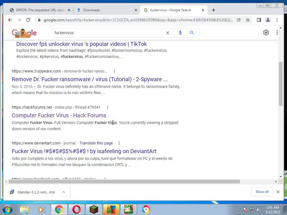Close the Downloads tab
Screen dimensions: 287x215
click(x=136, y=10)
